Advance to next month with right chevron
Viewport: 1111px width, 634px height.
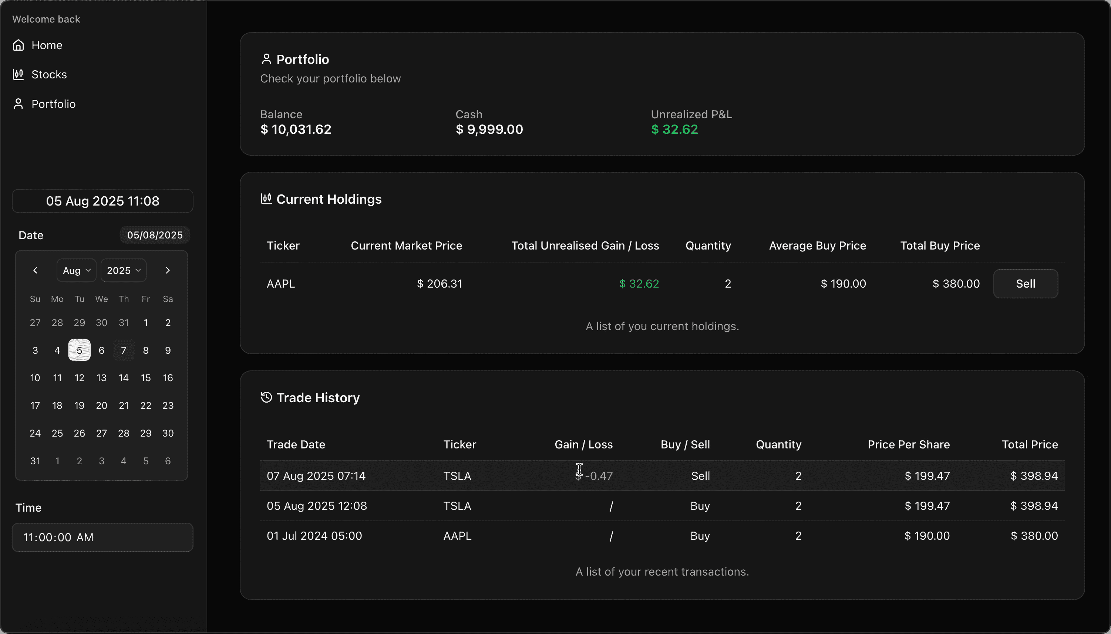(x=168, y=270)
